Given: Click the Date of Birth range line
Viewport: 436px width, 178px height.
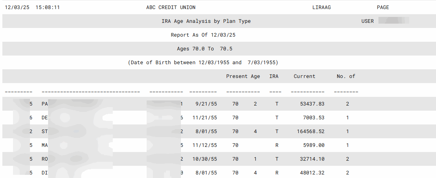Looking at the screenshot, I should (203, 63).
